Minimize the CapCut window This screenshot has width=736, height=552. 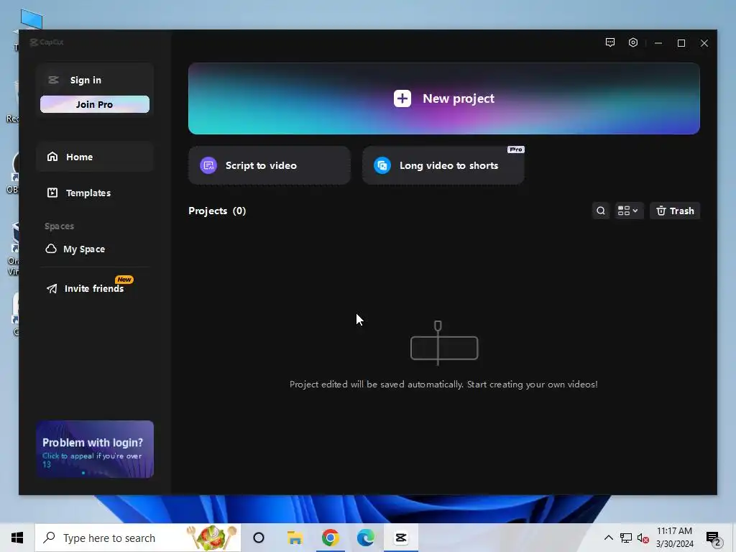click(658, 42)
